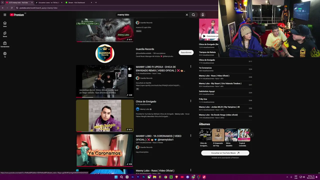
Task: Open the tab search dropdown arrow
Action: (x=2, y=2)
